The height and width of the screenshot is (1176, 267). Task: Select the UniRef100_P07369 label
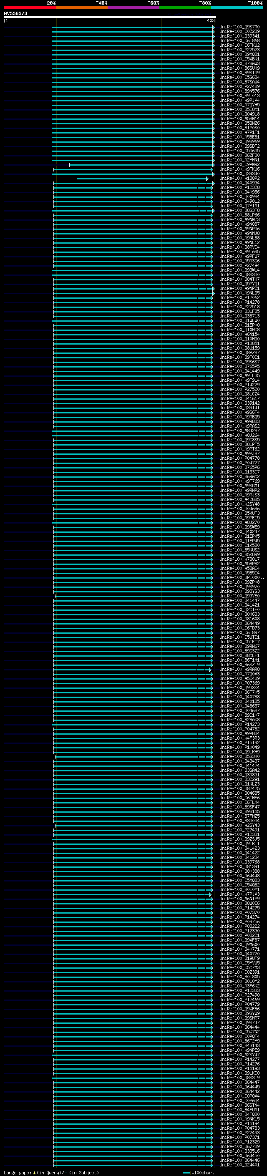point(239,683)
